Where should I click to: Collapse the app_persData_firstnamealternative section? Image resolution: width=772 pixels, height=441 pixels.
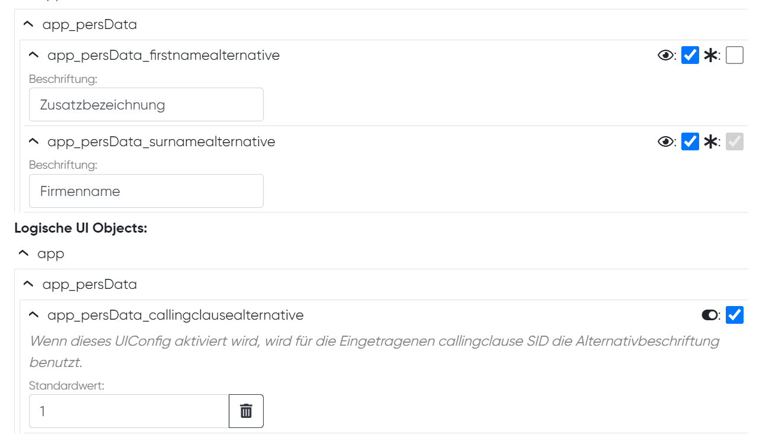pos(33,54)
